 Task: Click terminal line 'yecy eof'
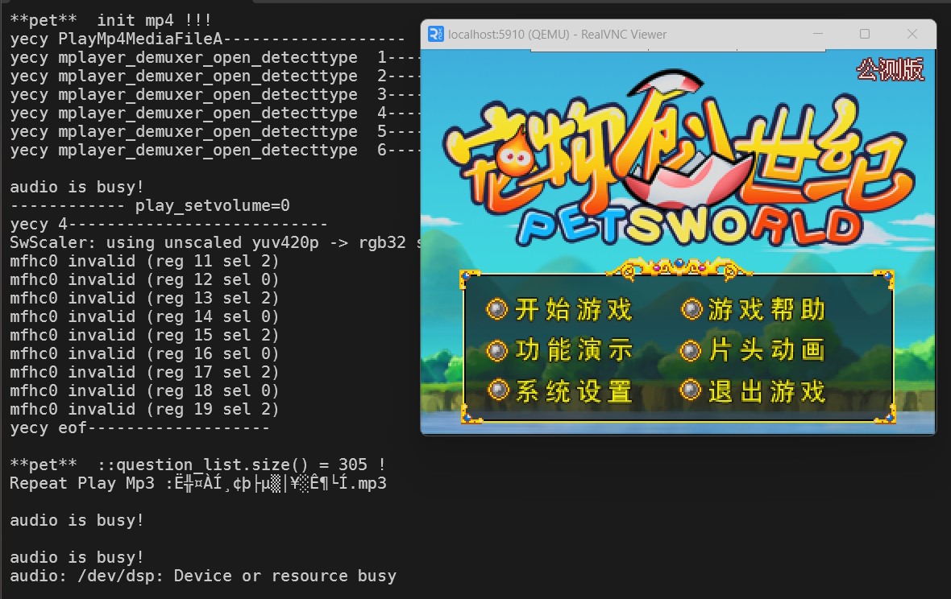click(140, 428)
